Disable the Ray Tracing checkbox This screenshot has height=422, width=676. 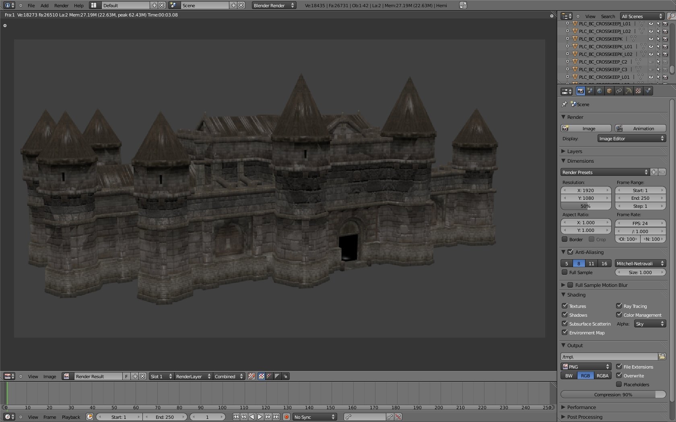click(x=619, y=306)
